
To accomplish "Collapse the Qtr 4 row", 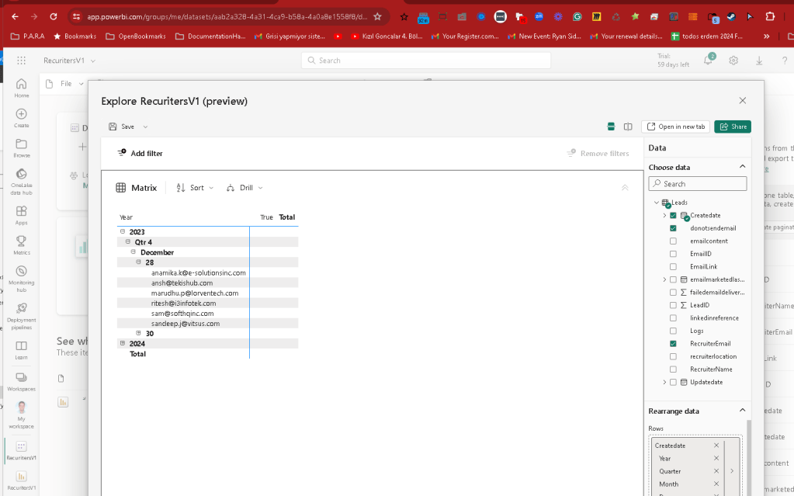I will coord(127,241).
